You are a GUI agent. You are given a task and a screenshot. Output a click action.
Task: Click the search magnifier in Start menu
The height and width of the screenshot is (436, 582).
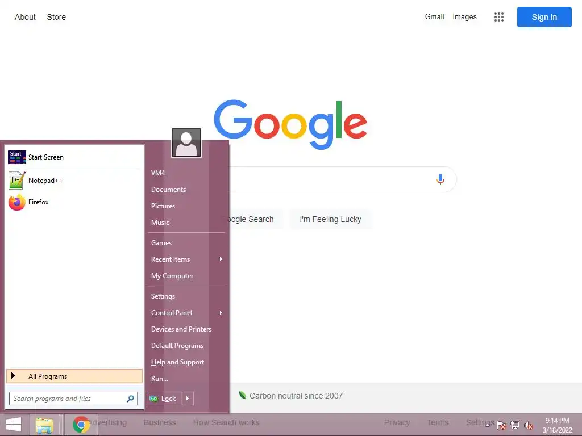click(130, 399)
